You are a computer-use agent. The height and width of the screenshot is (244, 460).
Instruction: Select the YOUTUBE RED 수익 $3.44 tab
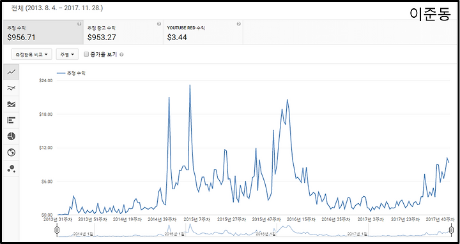click(x=203, y=32)
